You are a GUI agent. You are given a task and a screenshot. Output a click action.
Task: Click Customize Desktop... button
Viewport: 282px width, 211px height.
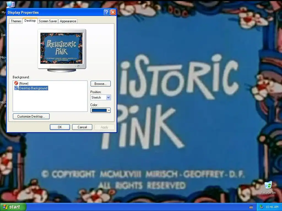pyautogui.click(x=31, y=116)
